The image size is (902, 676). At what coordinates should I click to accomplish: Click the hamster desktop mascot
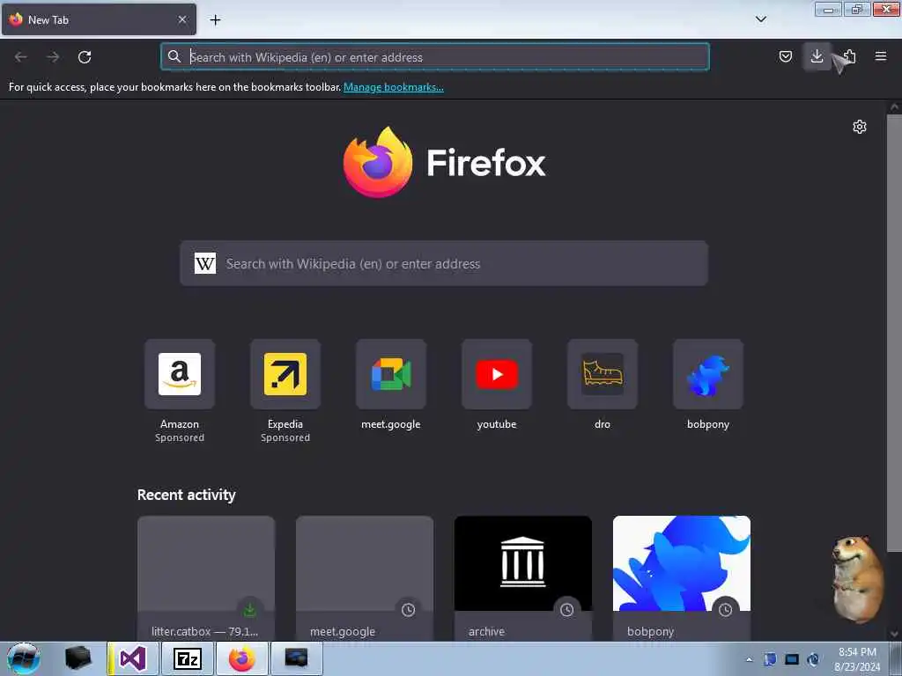[x=856, y=579]
